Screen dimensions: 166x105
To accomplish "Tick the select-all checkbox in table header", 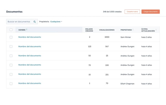I will click(11, 30).
